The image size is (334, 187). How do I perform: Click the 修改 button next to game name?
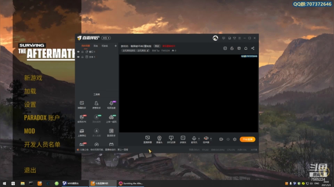[157, 46]
